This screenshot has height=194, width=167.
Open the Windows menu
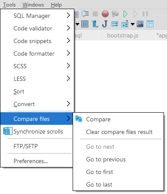(x=33, y=5)
